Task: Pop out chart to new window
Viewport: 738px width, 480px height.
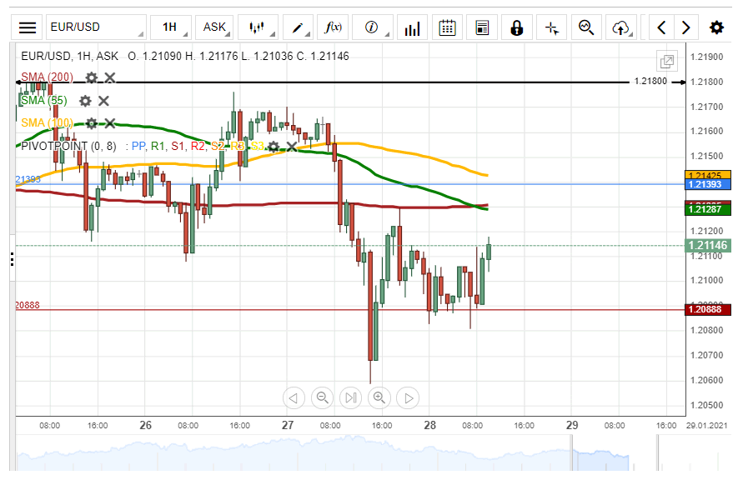Action: [x=667, y=61]
